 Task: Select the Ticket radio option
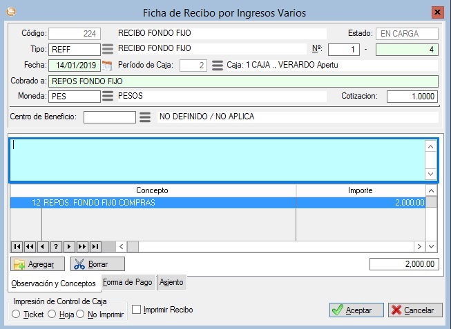click(x=17, y=315)
